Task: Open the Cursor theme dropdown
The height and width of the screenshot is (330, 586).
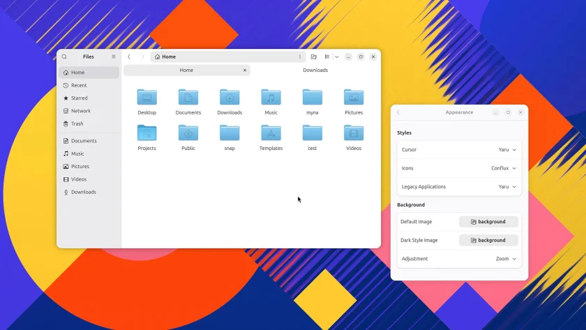Action: tap(459, 149)
